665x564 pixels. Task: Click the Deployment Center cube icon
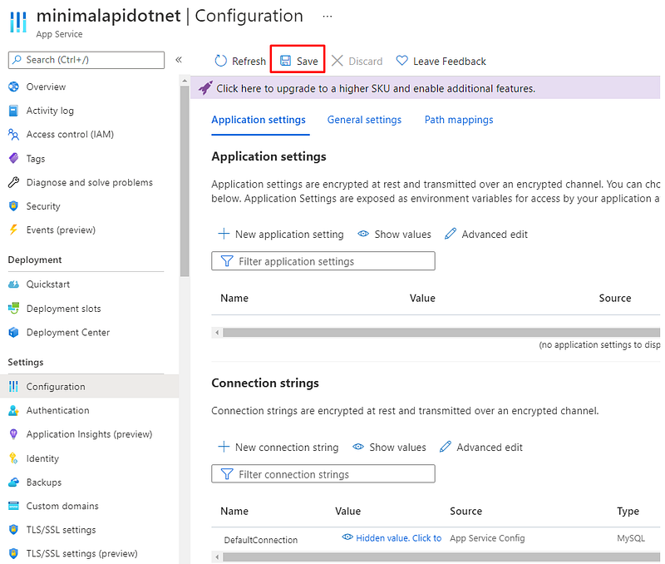pos(13,332)
